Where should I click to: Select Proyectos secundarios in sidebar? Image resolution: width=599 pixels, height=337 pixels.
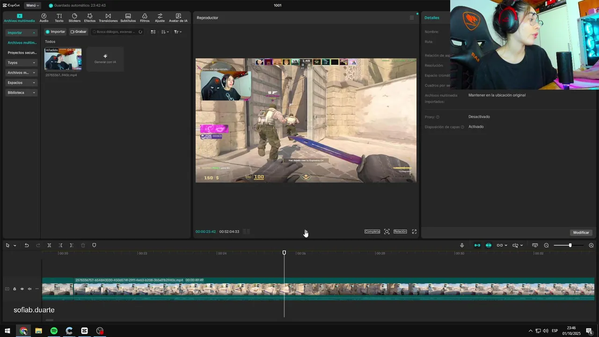click(22, 52)
